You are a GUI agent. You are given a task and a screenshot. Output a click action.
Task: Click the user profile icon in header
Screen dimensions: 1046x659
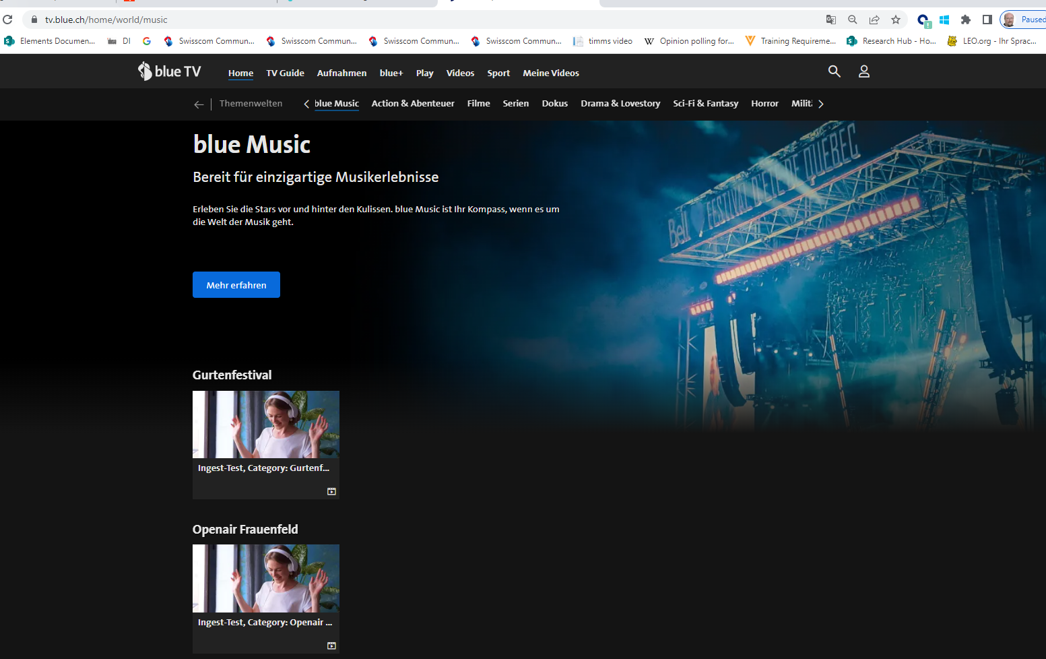click(x=863, y=71)
